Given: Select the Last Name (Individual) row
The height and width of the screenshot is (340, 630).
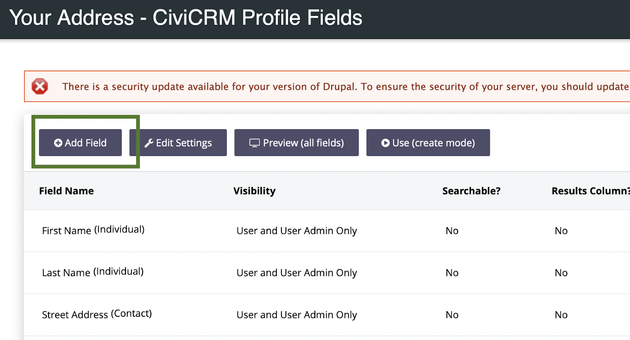Looking at the screenshot, I should point(327,273).
